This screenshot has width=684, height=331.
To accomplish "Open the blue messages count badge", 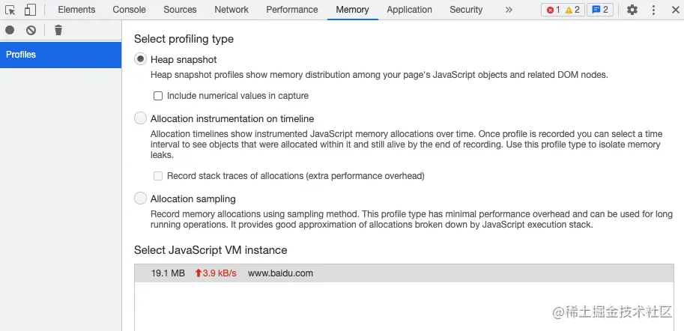I will click(600, 10).
